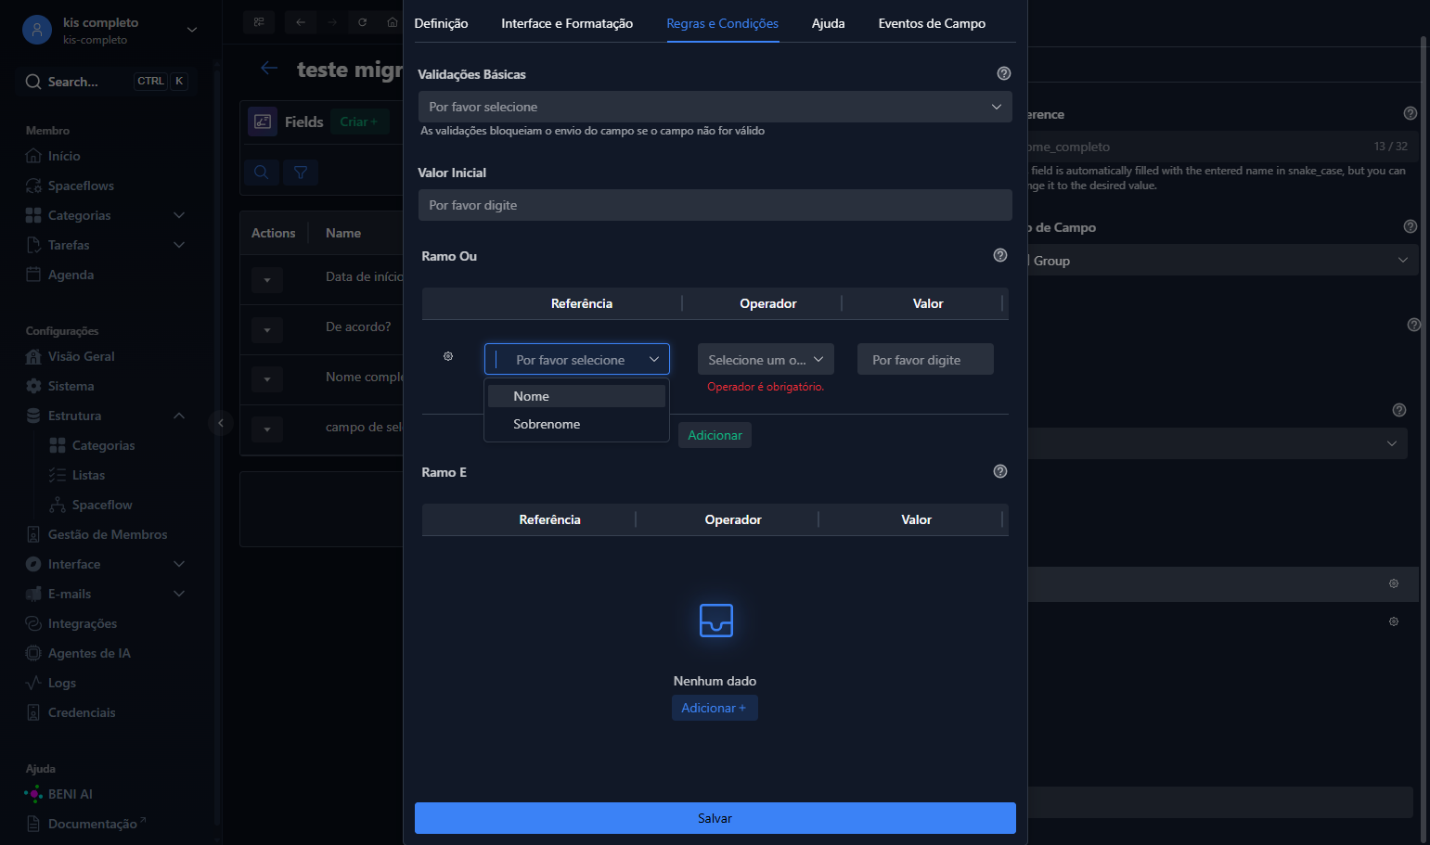
Task: Click the gear icon in Ramo Ou row
Action: click(448, 356)
